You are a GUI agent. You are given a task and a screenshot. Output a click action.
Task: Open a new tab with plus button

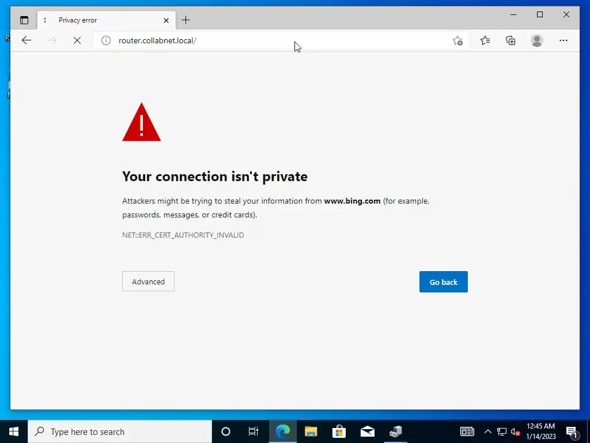[186, 20]
